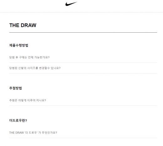This screenshot has width=163, height=146.
Task: Expand the question 당첨 후 구매는 언제 가능한가요?
Action: 83,57
